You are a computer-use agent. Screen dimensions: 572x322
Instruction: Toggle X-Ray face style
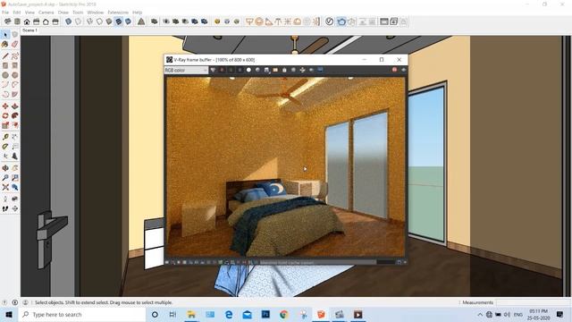(x=68, y=21)
